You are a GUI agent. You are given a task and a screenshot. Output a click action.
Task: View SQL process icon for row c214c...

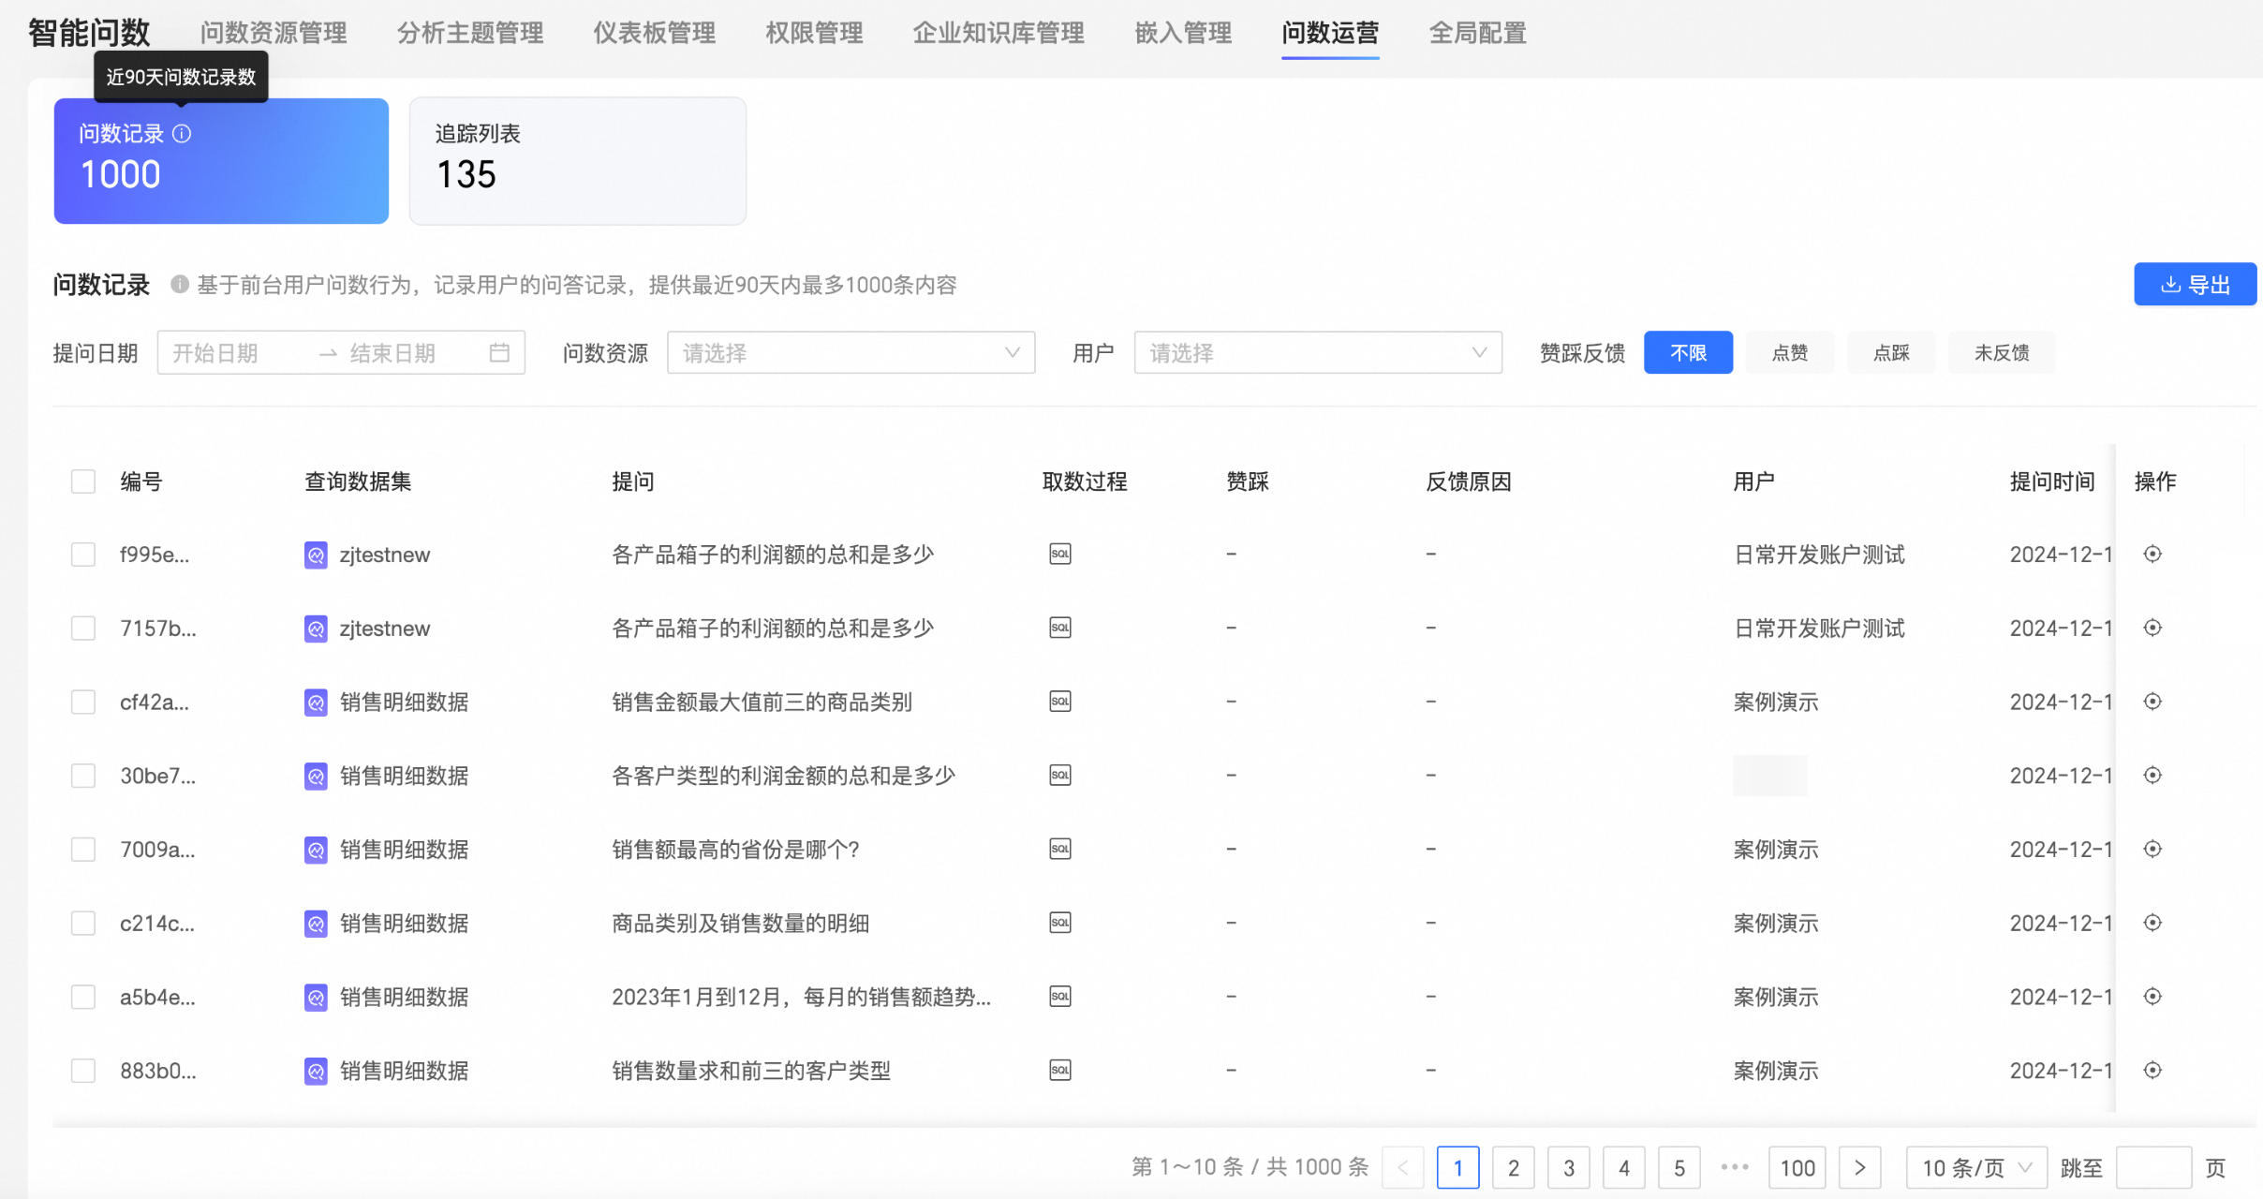coord(1060,924)
